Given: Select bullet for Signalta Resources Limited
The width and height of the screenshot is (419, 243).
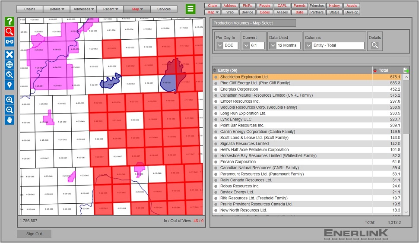Looking at the screenshot, I should [x=216, y=144].
